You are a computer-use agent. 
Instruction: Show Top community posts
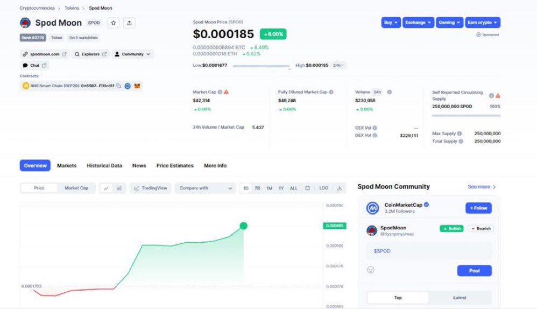[398, 298]
